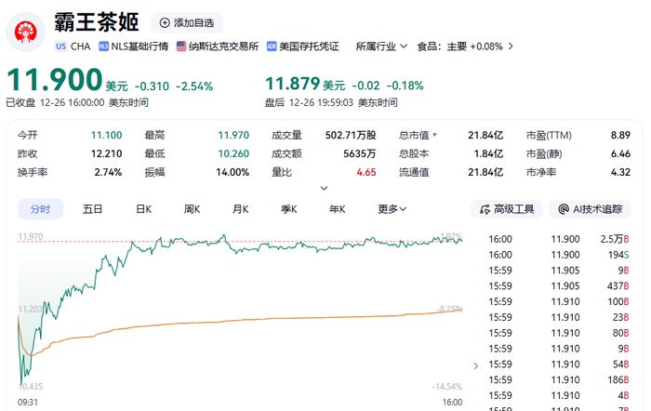Switch to the 日K chart tab

click(x=143, y=209)
